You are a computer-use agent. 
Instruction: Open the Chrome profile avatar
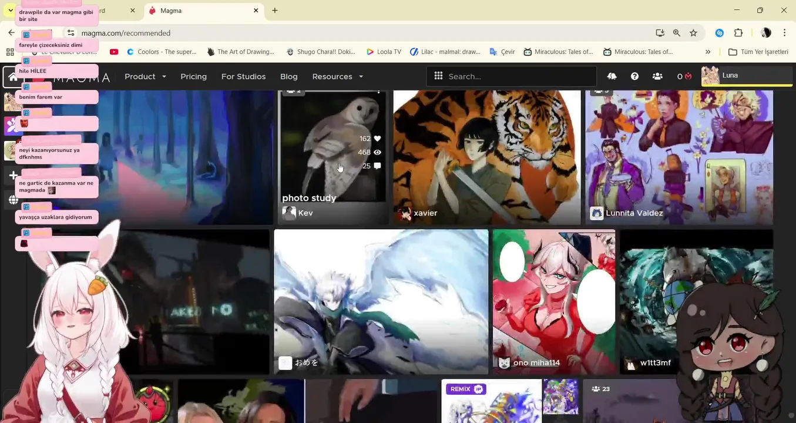pyautogui.click(x=766, y=33)
